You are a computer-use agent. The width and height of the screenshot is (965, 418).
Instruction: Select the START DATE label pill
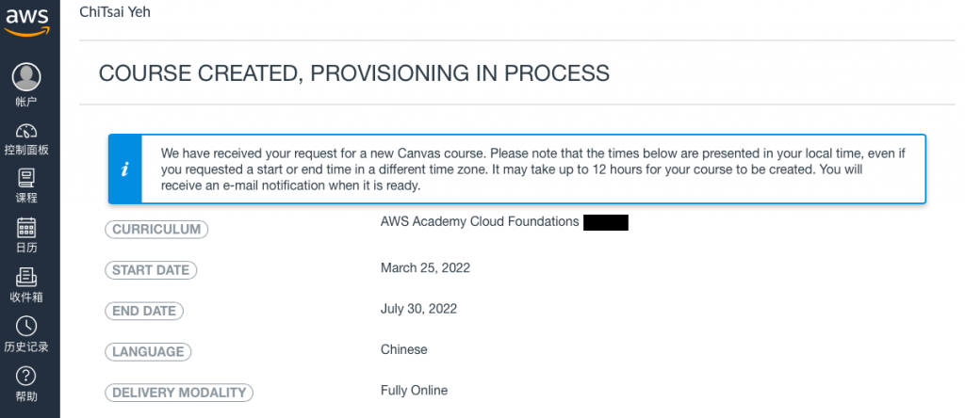pyautogui.click(x=151, y=270)
